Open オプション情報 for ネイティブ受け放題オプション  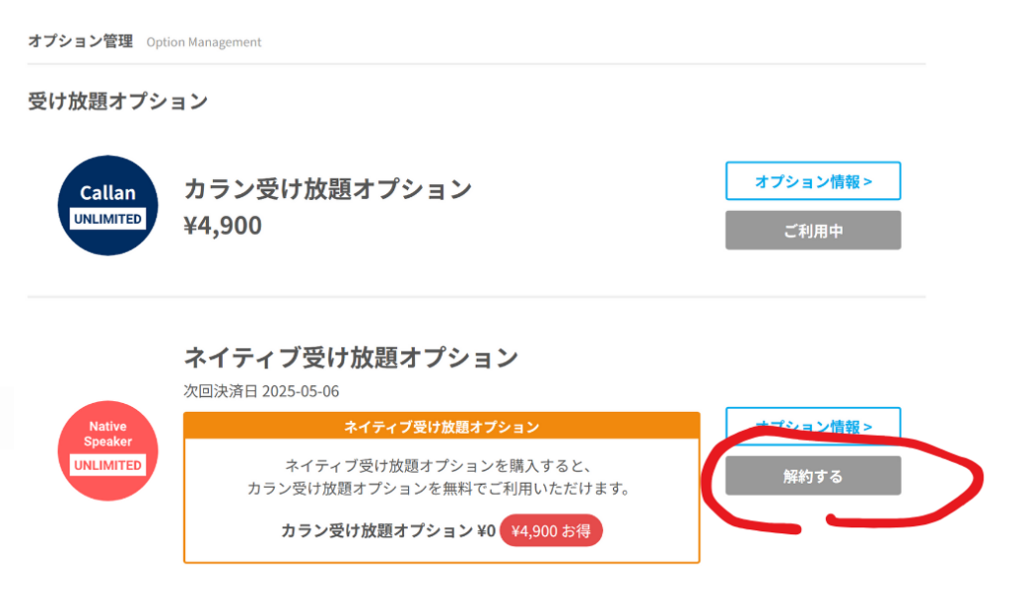click(813, 426)
